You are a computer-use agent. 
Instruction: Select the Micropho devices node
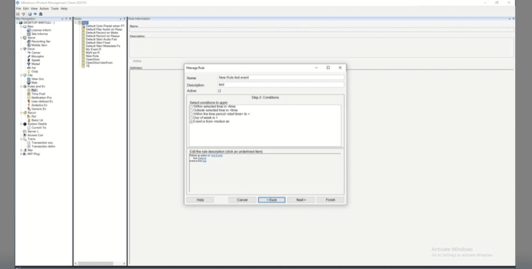tap(37, 56)
